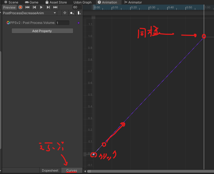Switch to Curves view
Image resolution: width=214 pixels, height=174 pixels.
tap(72, 170)
